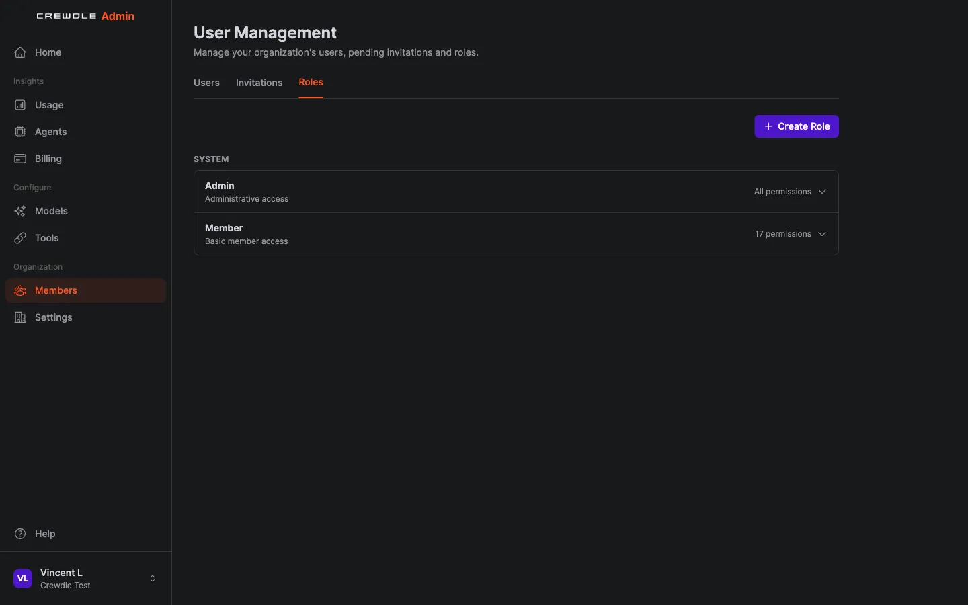Viewport: 968px width, 605px height.
Task: Expand the Admin role chevron
Action: pos(822,192)
